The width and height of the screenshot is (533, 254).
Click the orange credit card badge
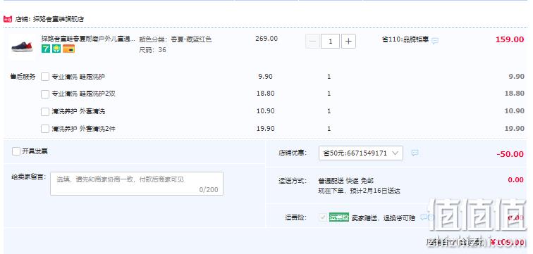(x=68, y=49)
